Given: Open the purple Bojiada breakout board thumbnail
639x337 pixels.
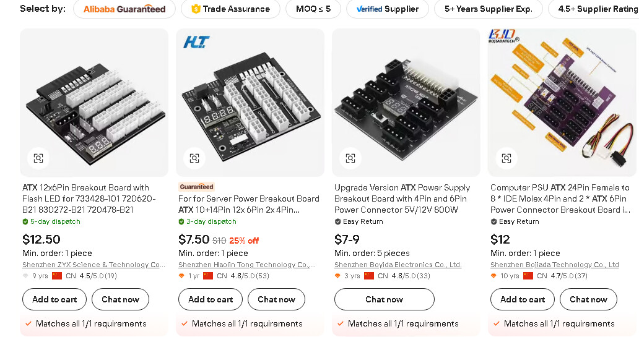Looking at the screenshot, I should coord(562,102).
